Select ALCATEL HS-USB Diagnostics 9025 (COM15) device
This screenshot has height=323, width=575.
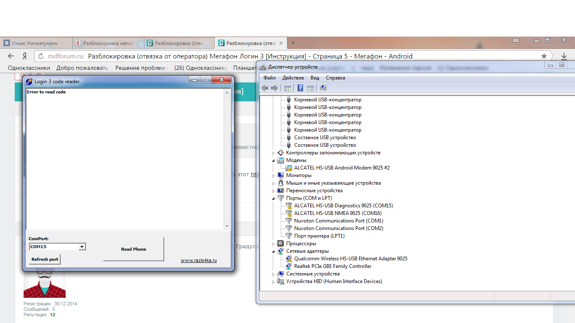click(343, 206)
